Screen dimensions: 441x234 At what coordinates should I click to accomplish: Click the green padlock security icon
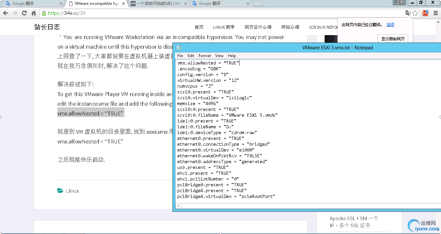pos(44,13)
